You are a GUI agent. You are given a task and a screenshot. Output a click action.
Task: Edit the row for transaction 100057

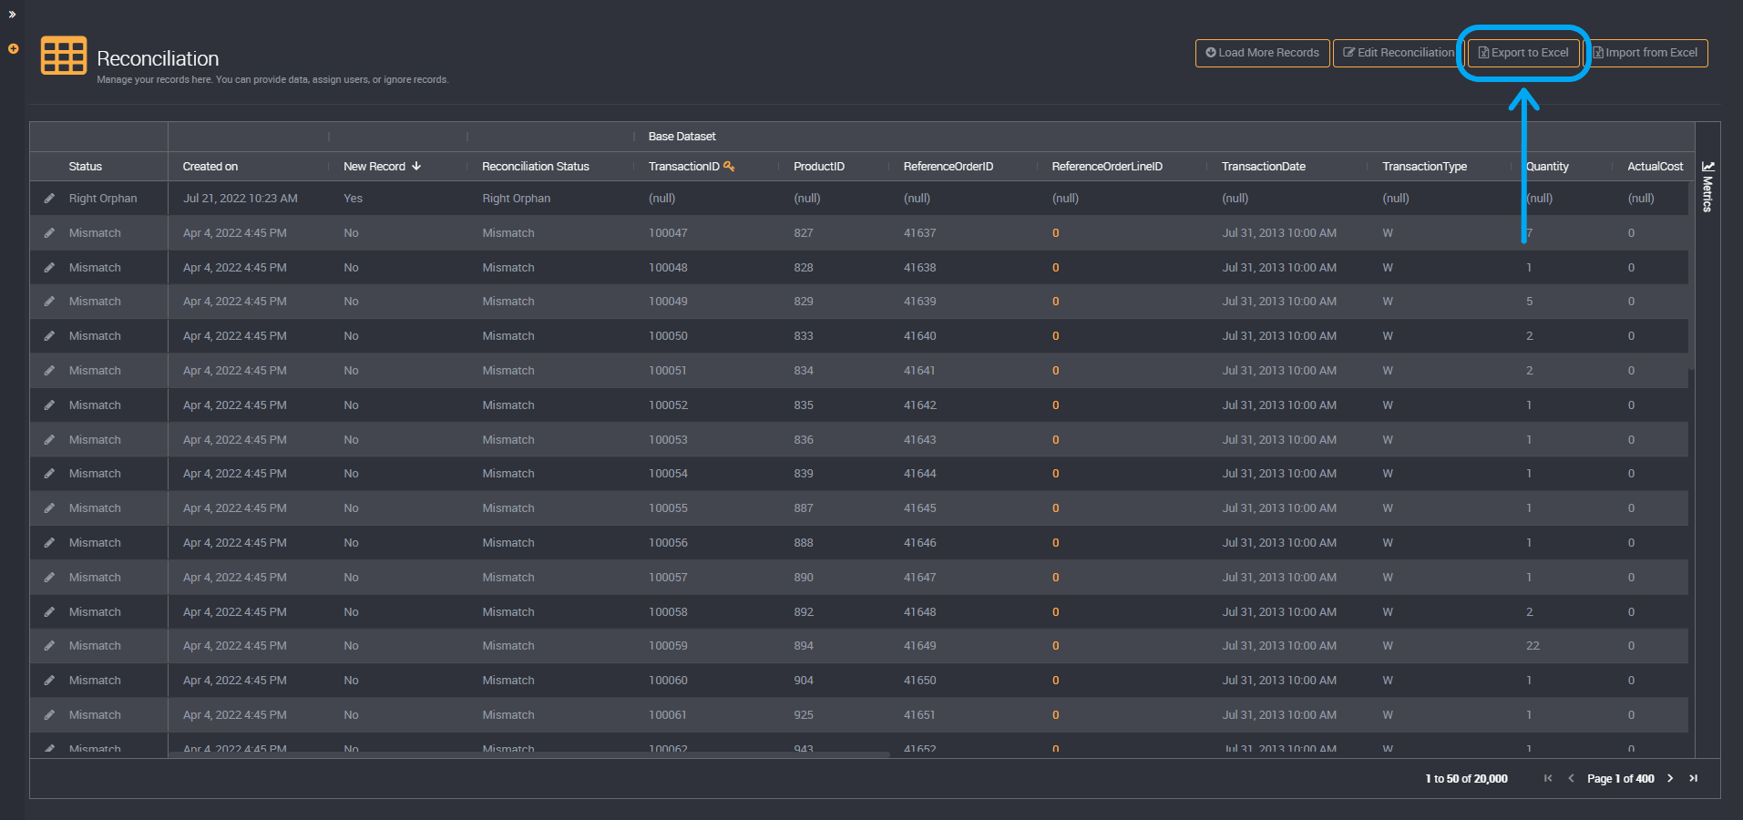pos(49,578)
